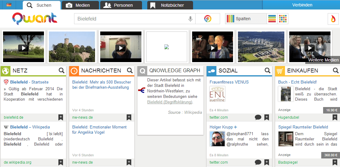Open comments on Holger Krupp post

(x=258, y=162)
